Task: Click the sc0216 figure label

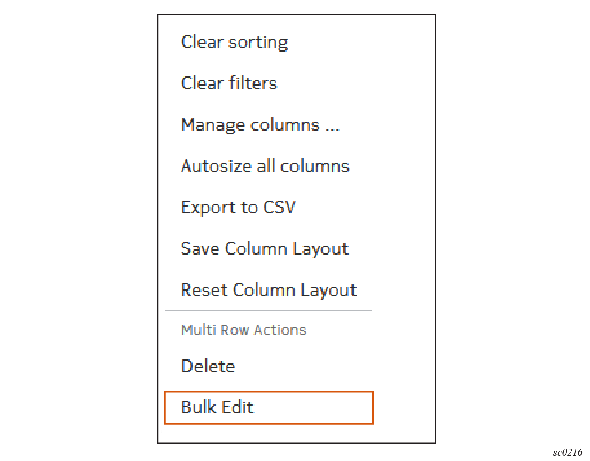Action: click(x=567, y=452)
